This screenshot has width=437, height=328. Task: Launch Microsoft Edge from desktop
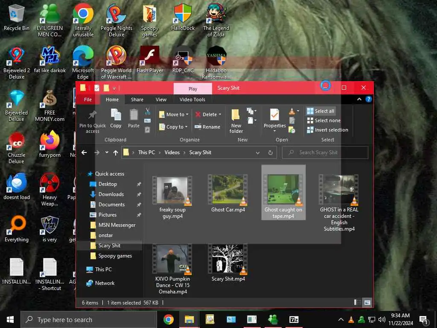click(x=83, y=63)
